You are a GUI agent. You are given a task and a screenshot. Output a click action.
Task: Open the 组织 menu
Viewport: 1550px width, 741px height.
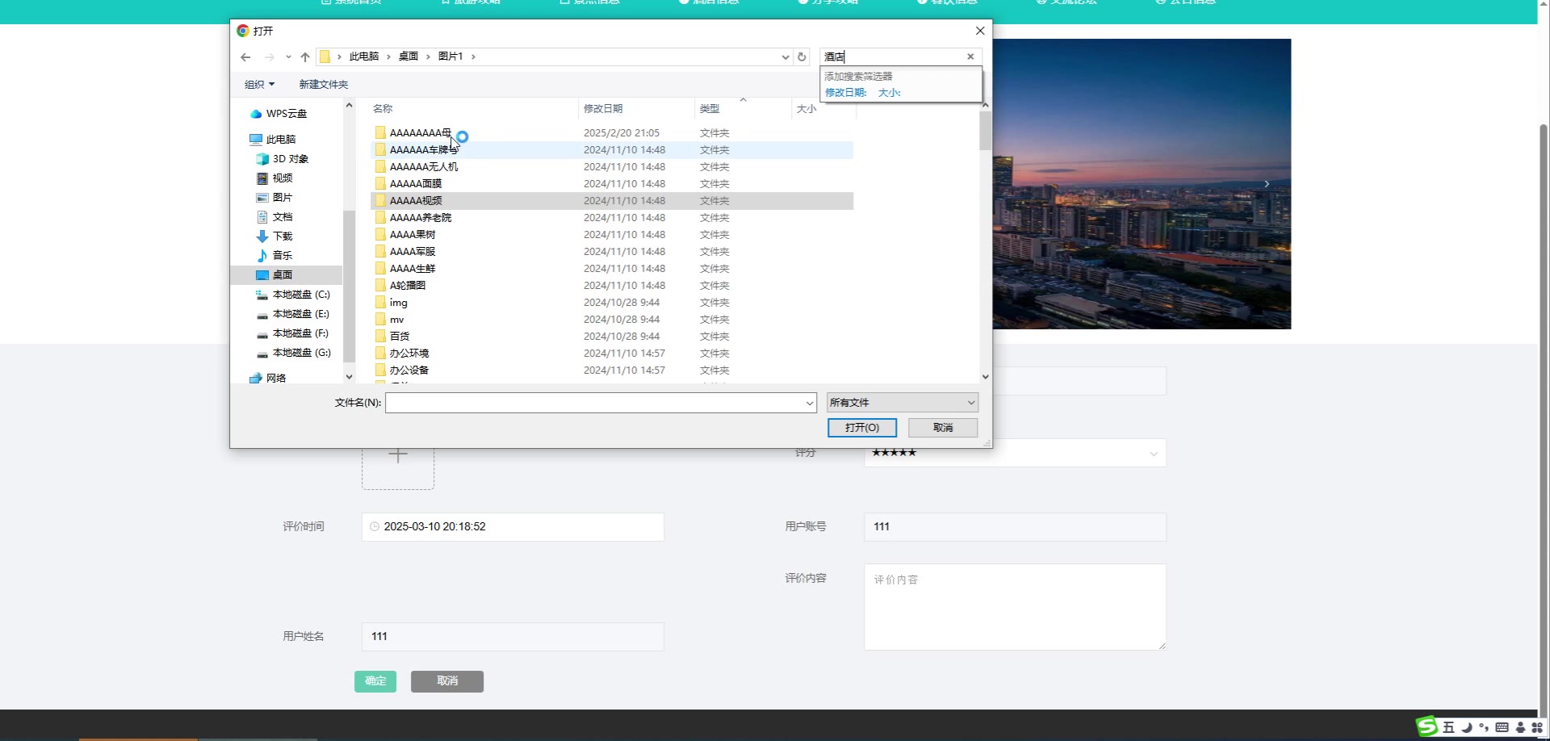tap(259, 85)
